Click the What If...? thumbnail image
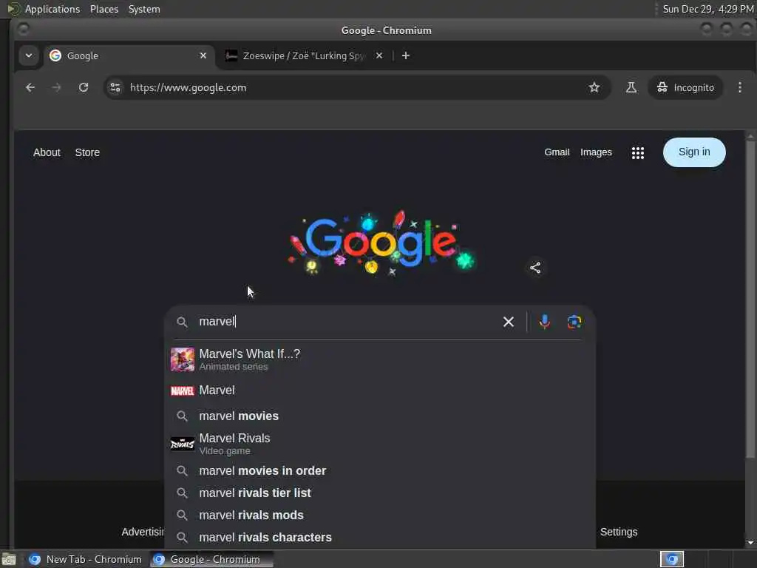 point(183,359)
